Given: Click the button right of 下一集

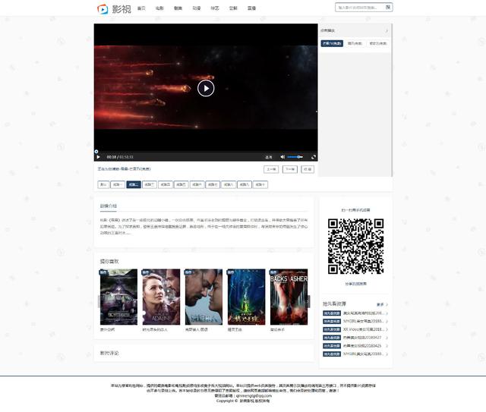Looking at the screenshot, I should coord(308,169).
